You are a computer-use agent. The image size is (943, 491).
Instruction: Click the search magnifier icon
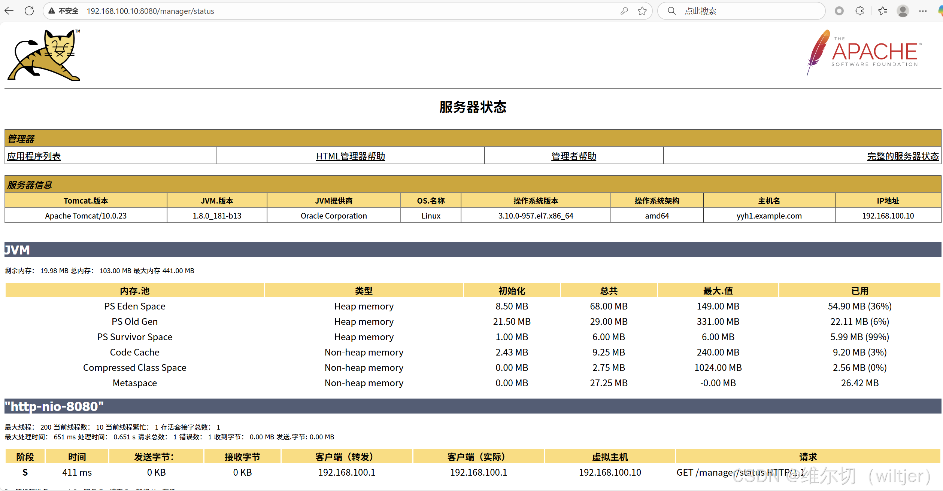pyautogui.click(x=672, y=11)
